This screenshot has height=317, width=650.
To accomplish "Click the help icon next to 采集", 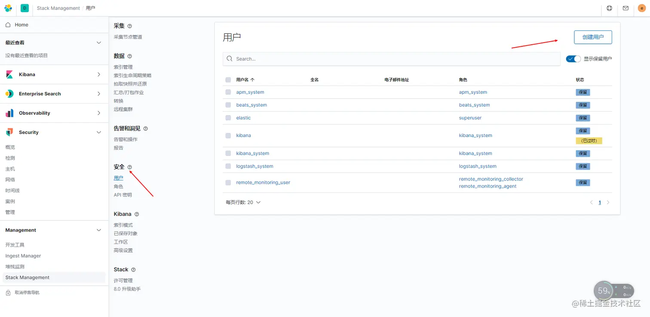I will tap(130, 26).
